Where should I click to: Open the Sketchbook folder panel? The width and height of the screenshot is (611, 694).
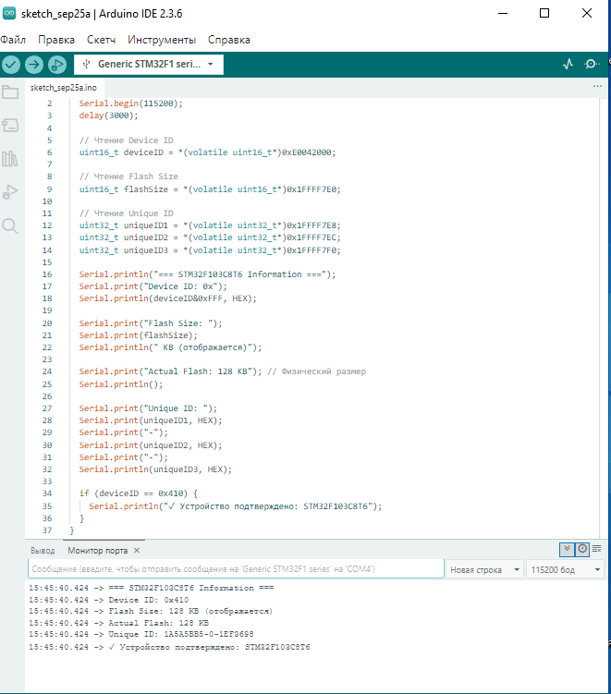[x=10, y=91]
